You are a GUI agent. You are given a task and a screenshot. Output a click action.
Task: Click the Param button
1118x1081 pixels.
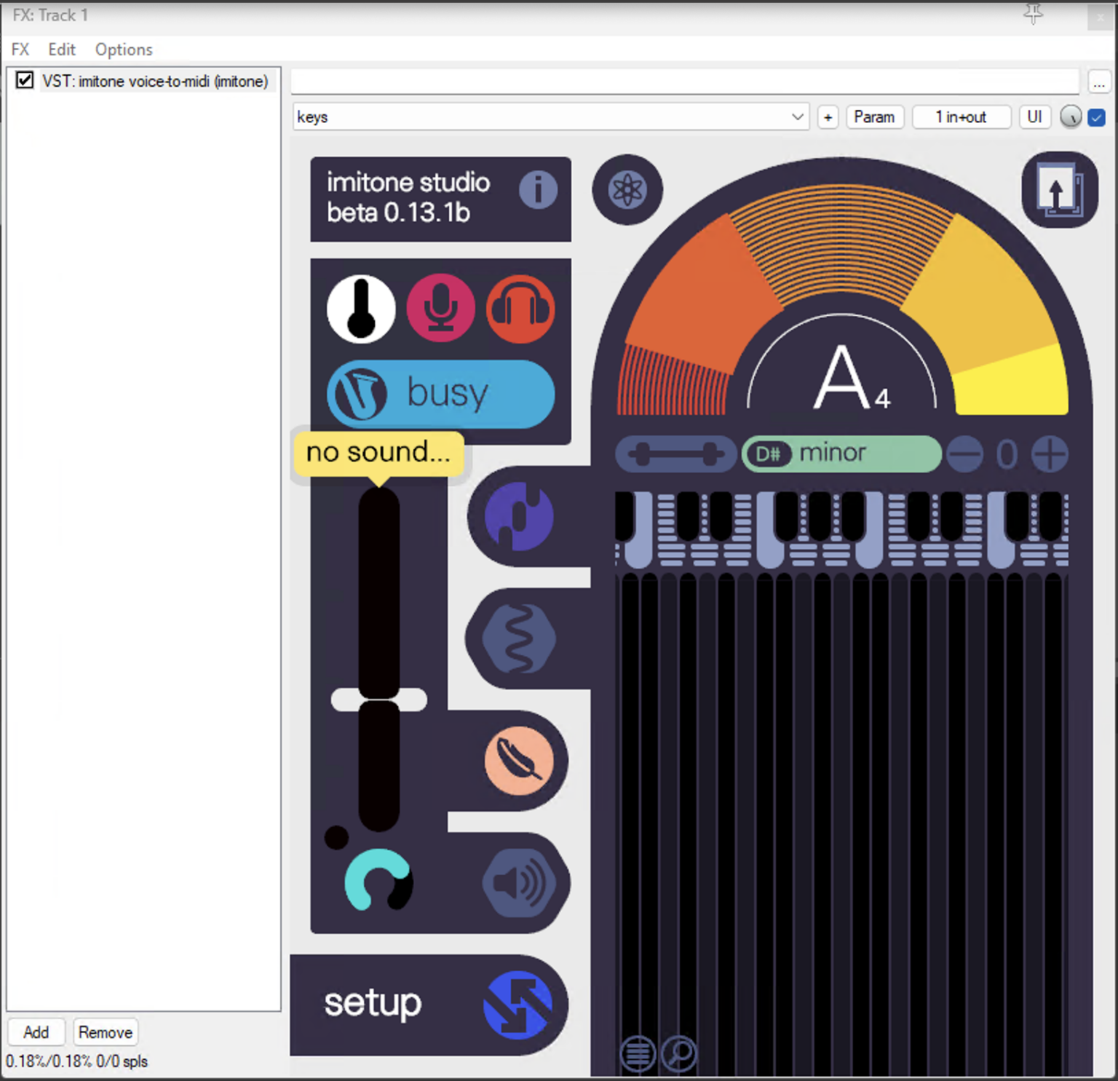(874, 117)
